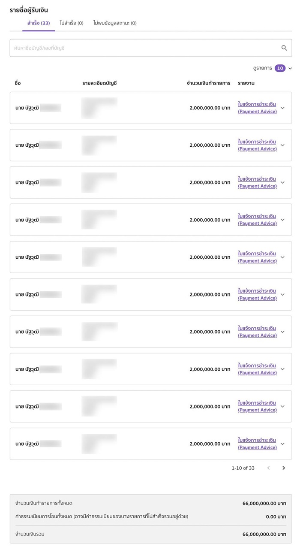300x547 pixels.
Task: Select the blurred account details in second row
Action: [x=99, y=145]
